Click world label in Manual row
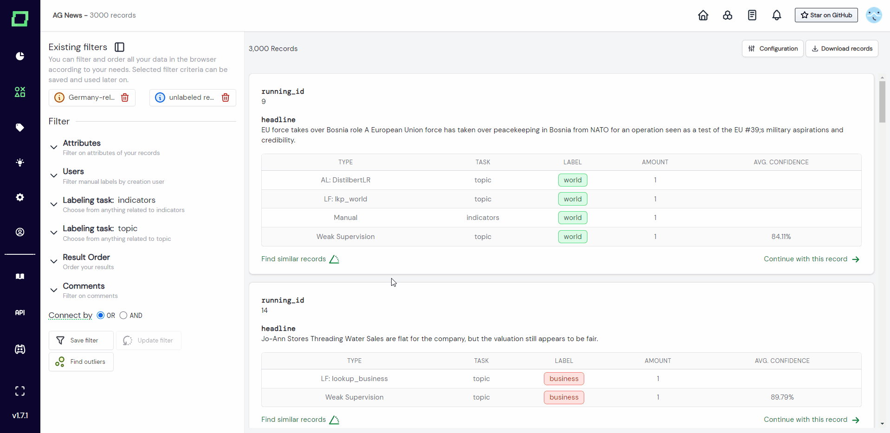Viewport: 890px width, 433px height. point(573,218)
